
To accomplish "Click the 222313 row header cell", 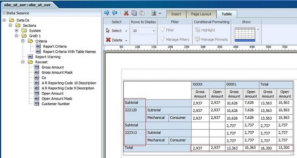I will click(x=135, y=137).
